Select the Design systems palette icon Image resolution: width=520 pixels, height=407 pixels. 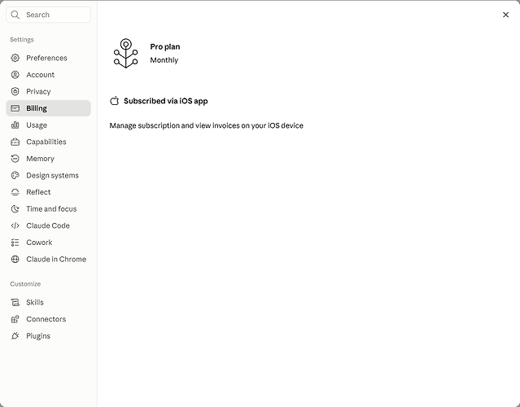click(x=15, y=176)
